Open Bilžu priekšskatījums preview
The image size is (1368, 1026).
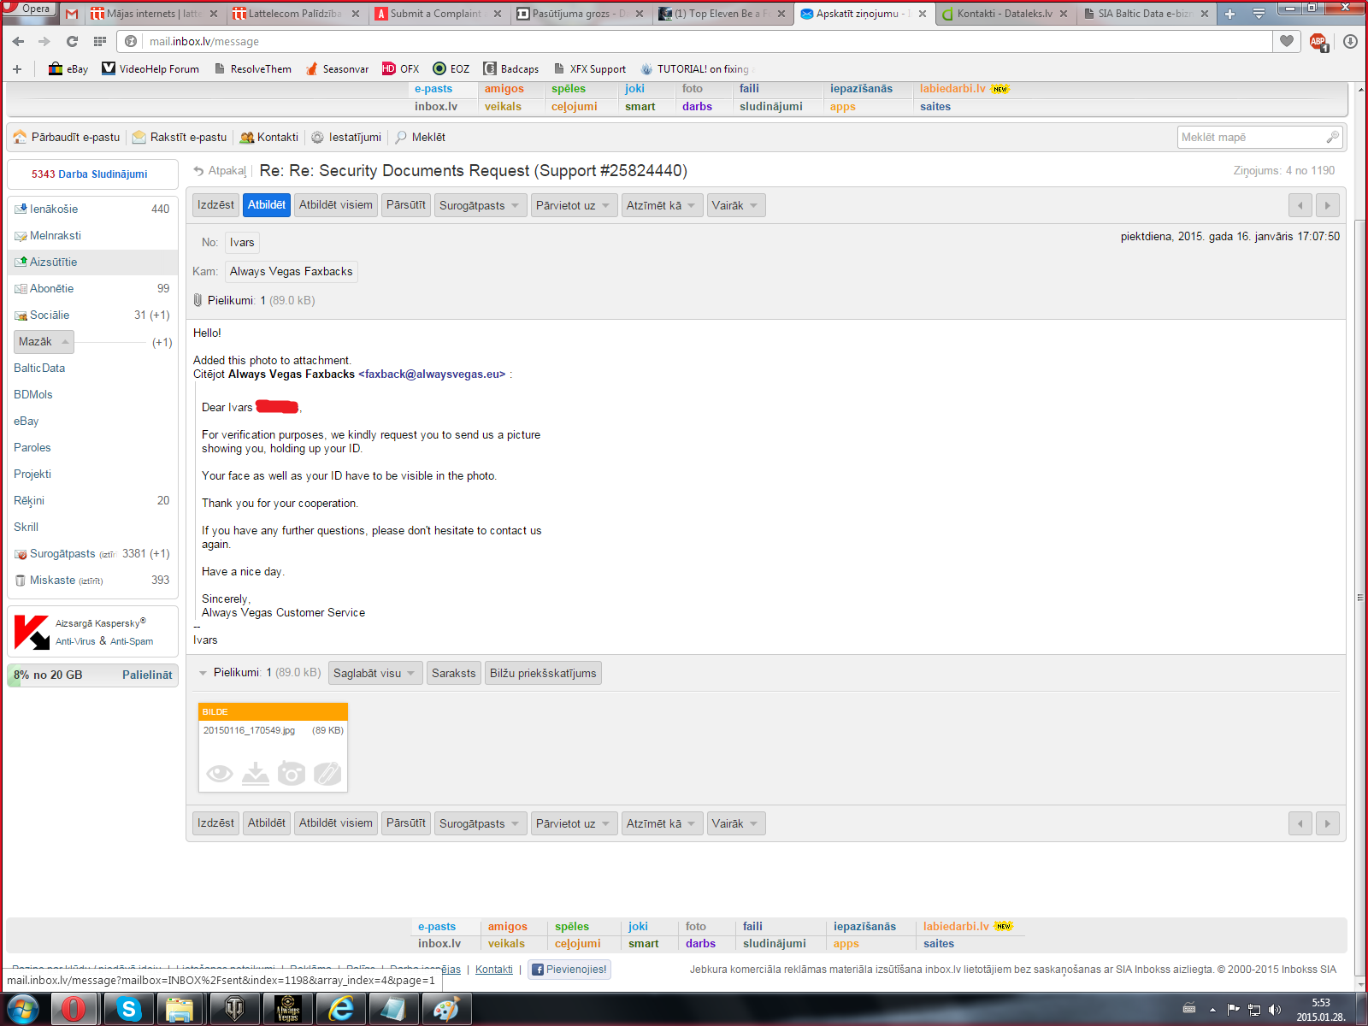coord(543,673)
